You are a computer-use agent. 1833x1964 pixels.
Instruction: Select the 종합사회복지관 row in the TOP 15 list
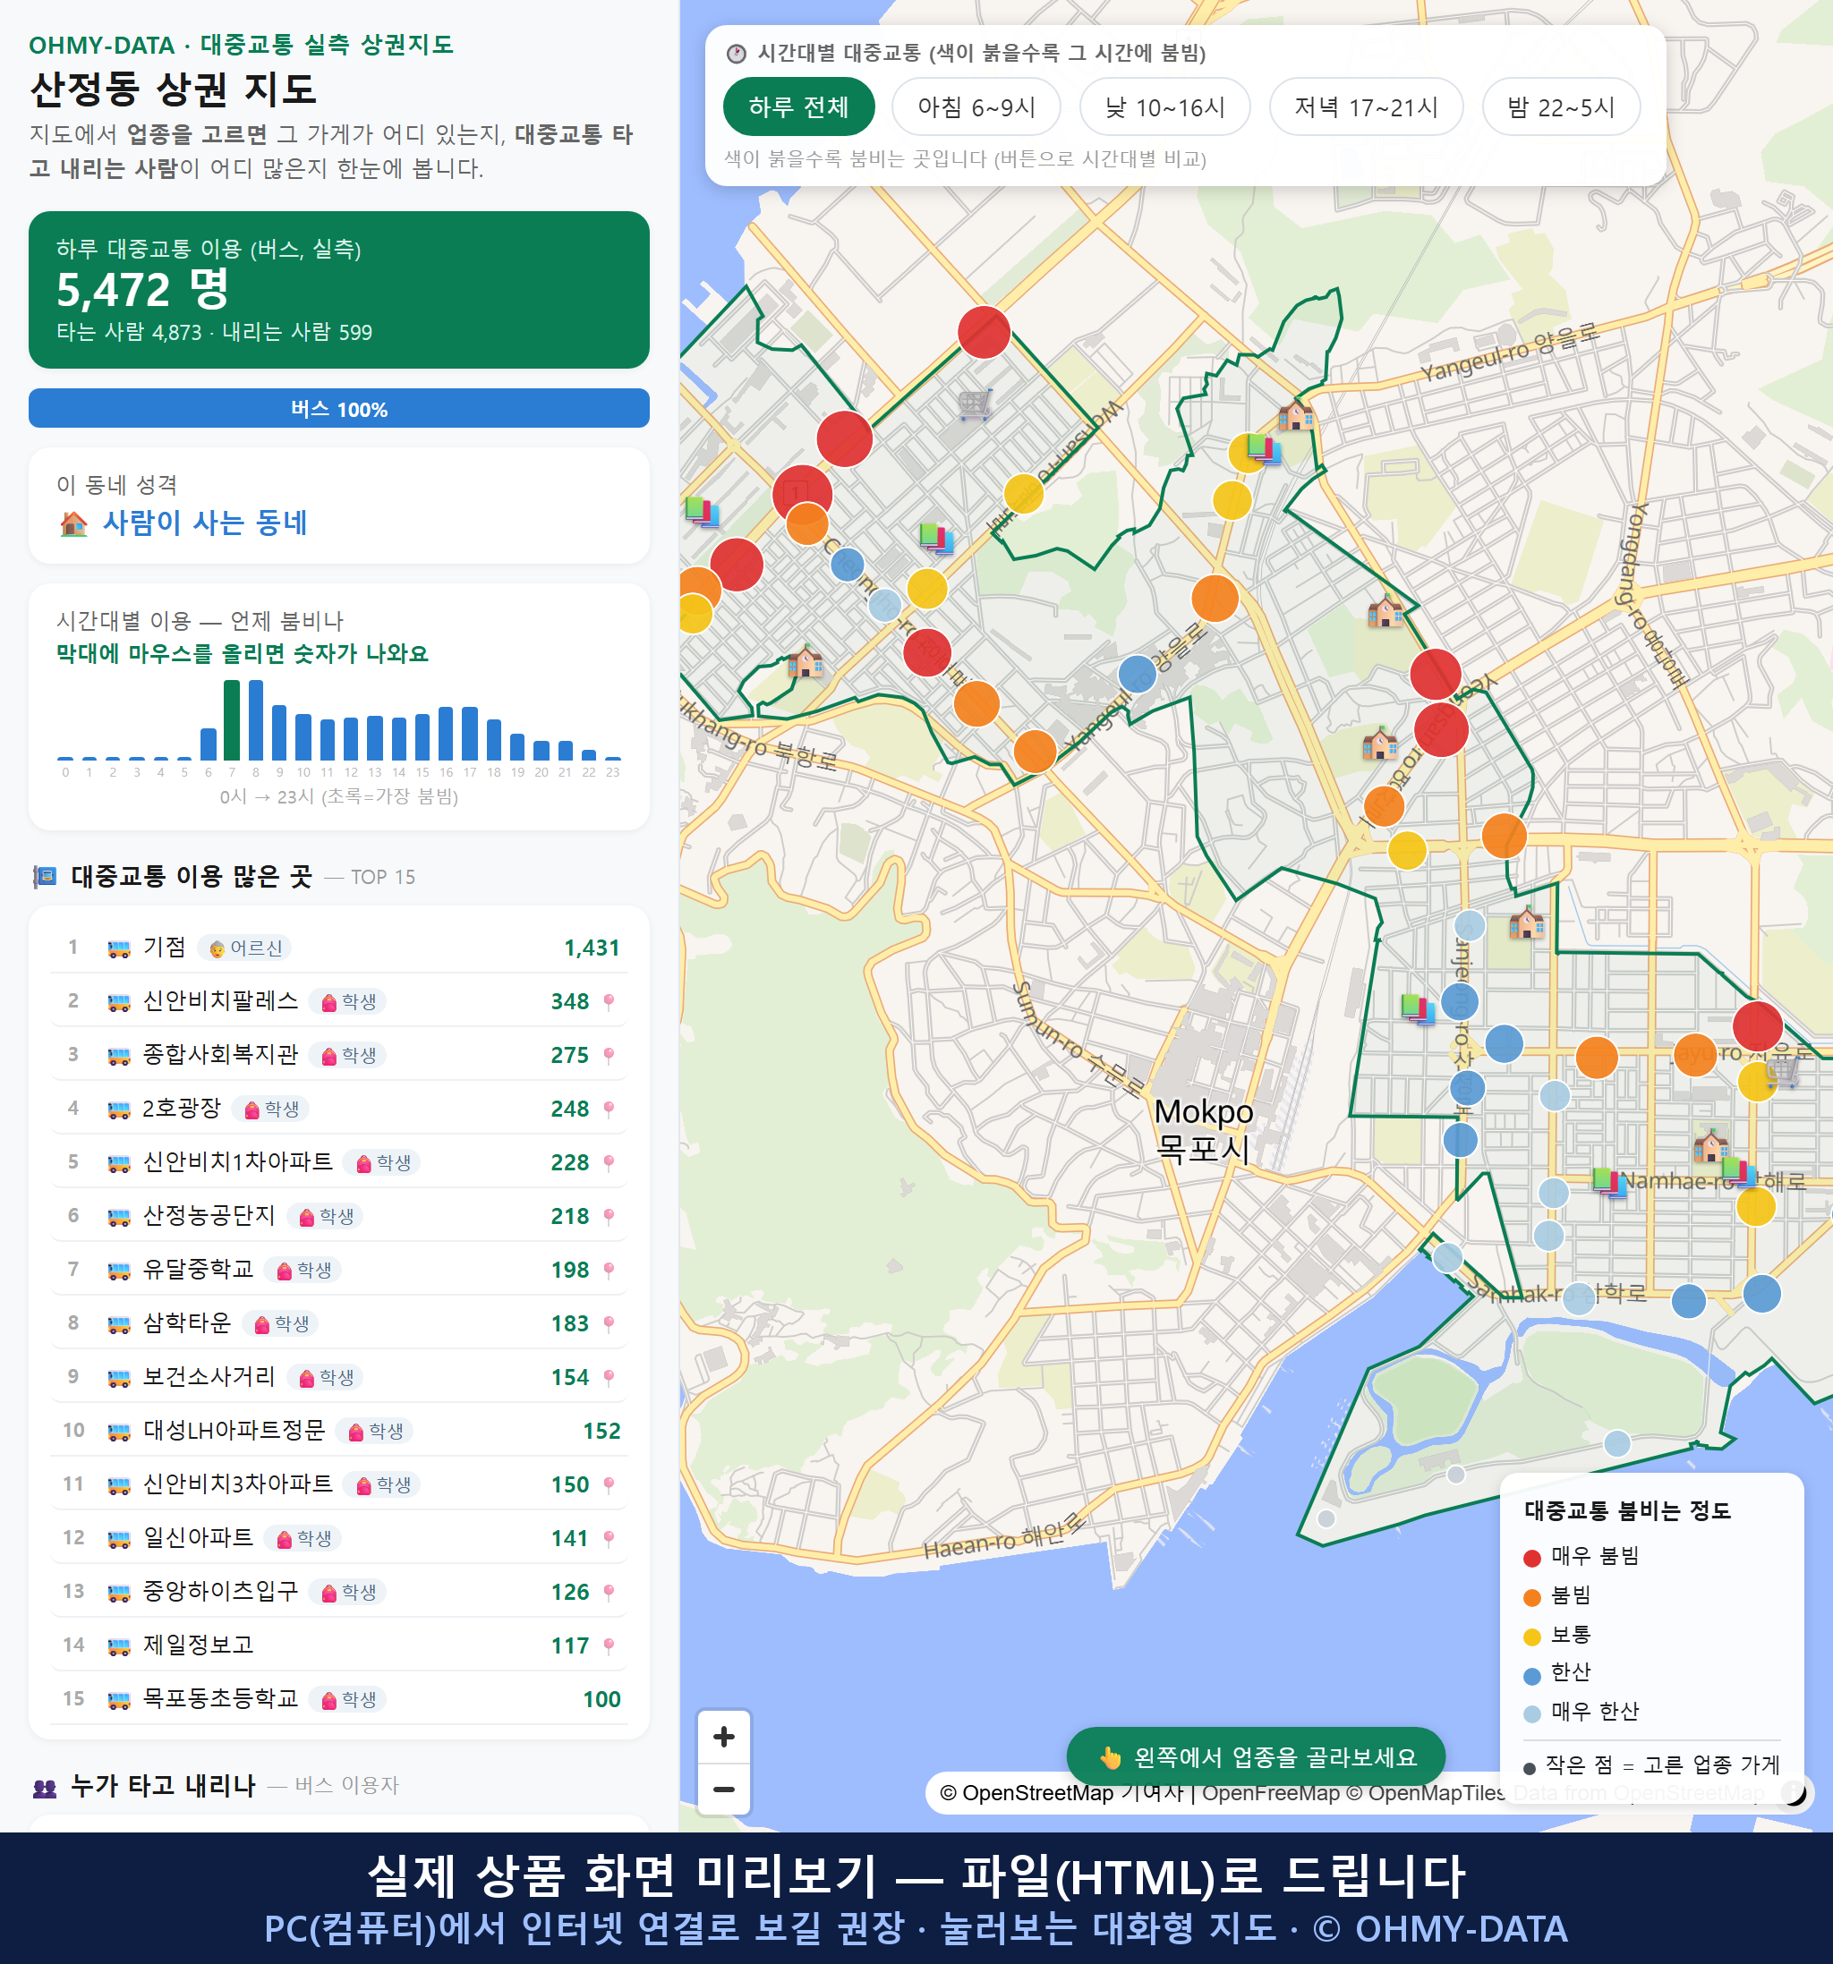pos(339,1055)
